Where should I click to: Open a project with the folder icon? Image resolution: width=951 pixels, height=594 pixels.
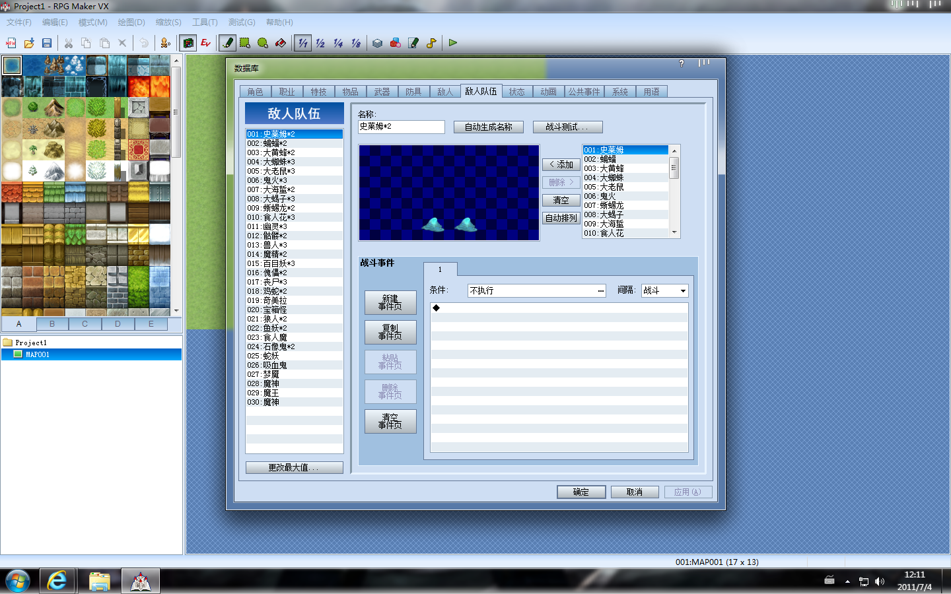(29, 43)
